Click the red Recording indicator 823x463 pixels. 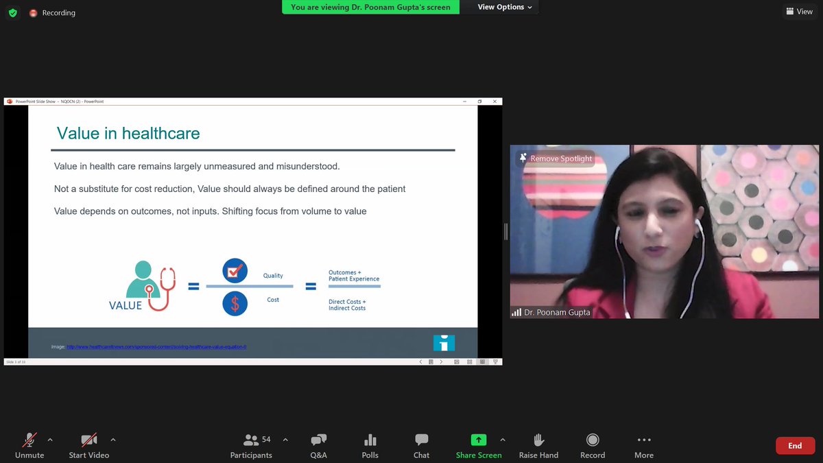52,12
